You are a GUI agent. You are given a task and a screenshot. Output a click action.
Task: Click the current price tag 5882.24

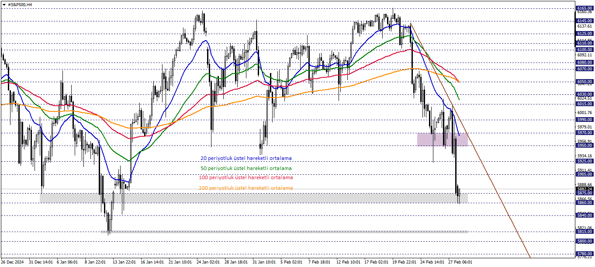tap(585, 189)
